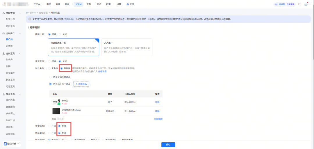Click 移除 for the 卡卡的 row
The image size is (314, 149).
pos(157,102)
